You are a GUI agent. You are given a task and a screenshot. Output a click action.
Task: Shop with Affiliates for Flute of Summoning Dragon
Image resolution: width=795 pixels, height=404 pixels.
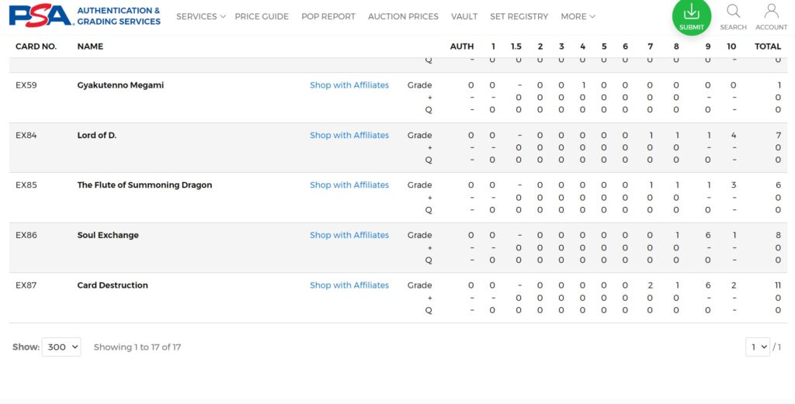(349, 185)
